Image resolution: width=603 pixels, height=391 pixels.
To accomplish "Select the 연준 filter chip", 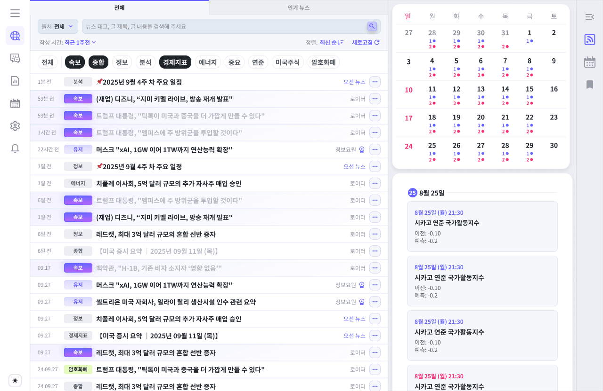I will point(258,62).
